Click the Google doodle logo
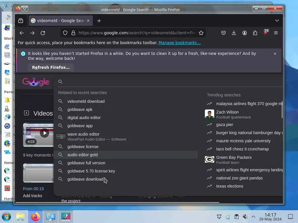The image size is (298, 223). pyautogui.click(x=36, y=82)
